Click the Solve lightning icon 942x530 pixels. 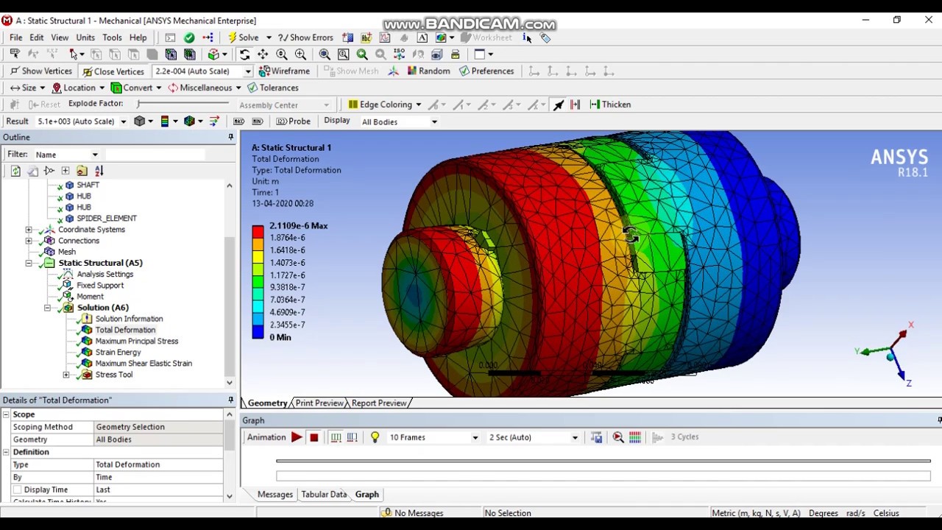(233, 38)
